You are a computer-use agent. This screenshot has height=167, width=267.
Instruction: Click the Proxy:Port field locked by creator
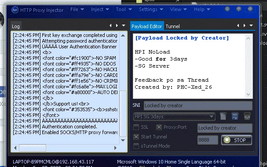click(x=225, y=128)
